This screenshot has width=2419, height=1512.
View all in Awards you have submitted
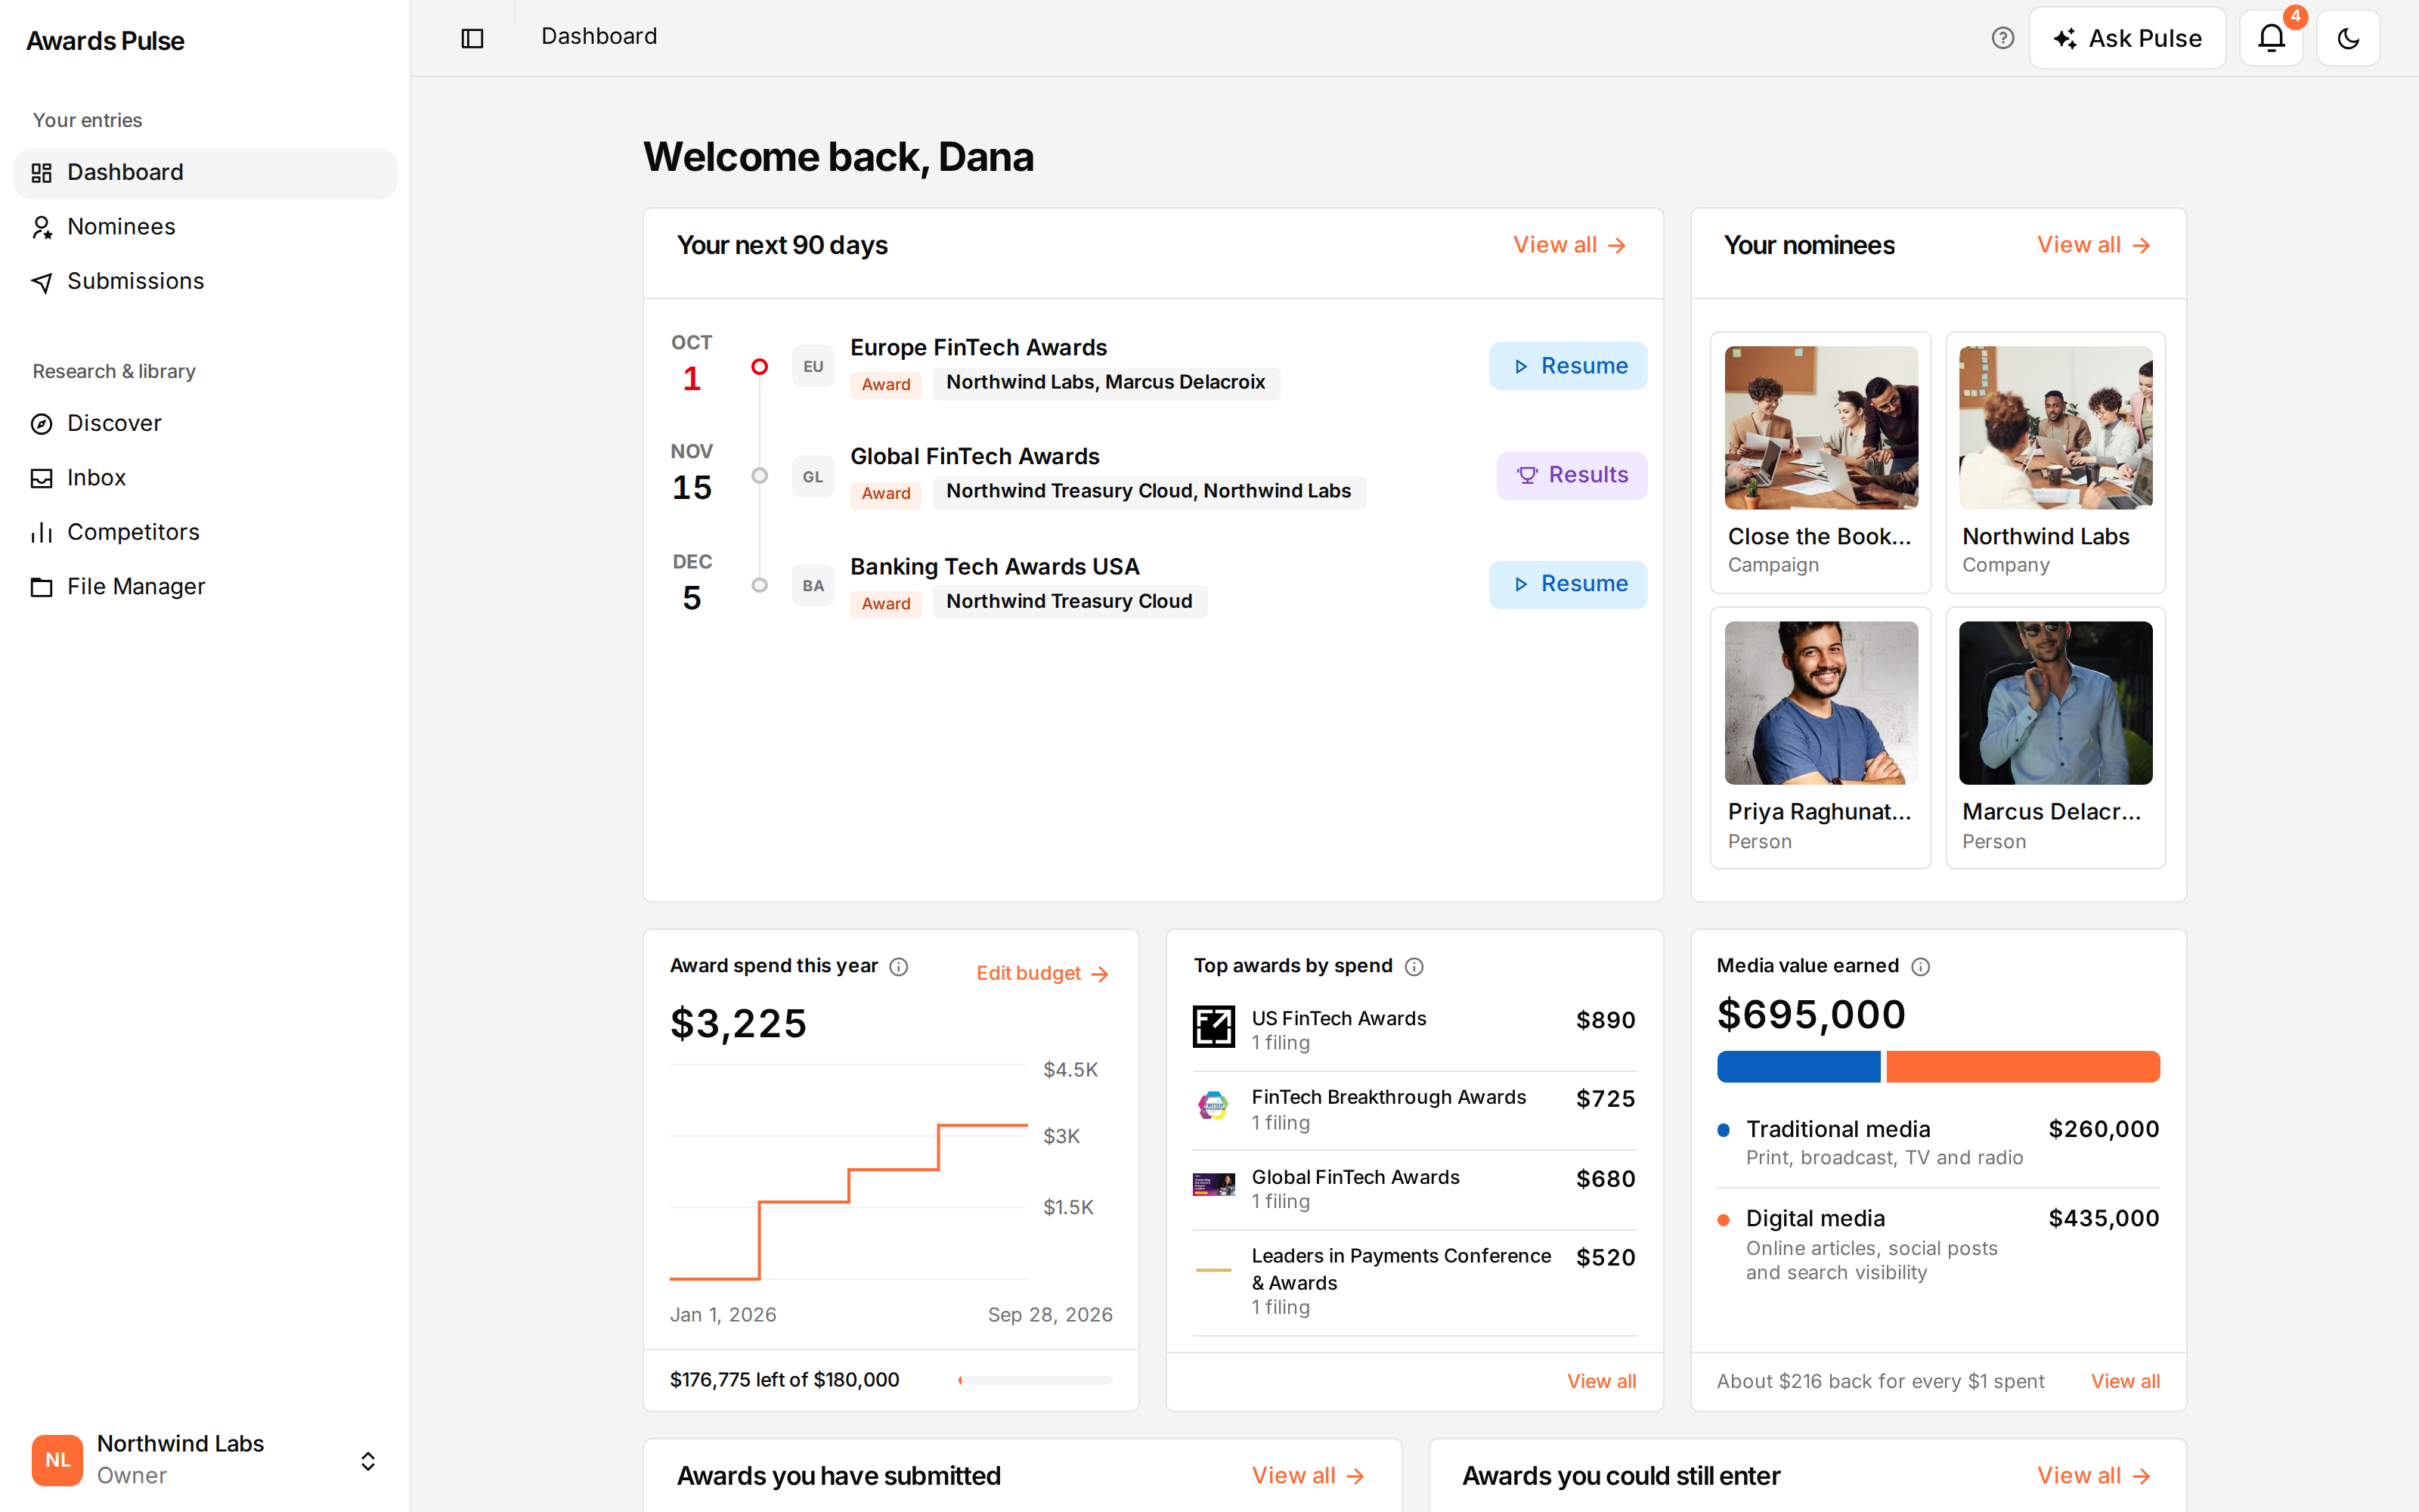pyautogui.click(x=1309, y=1475)
